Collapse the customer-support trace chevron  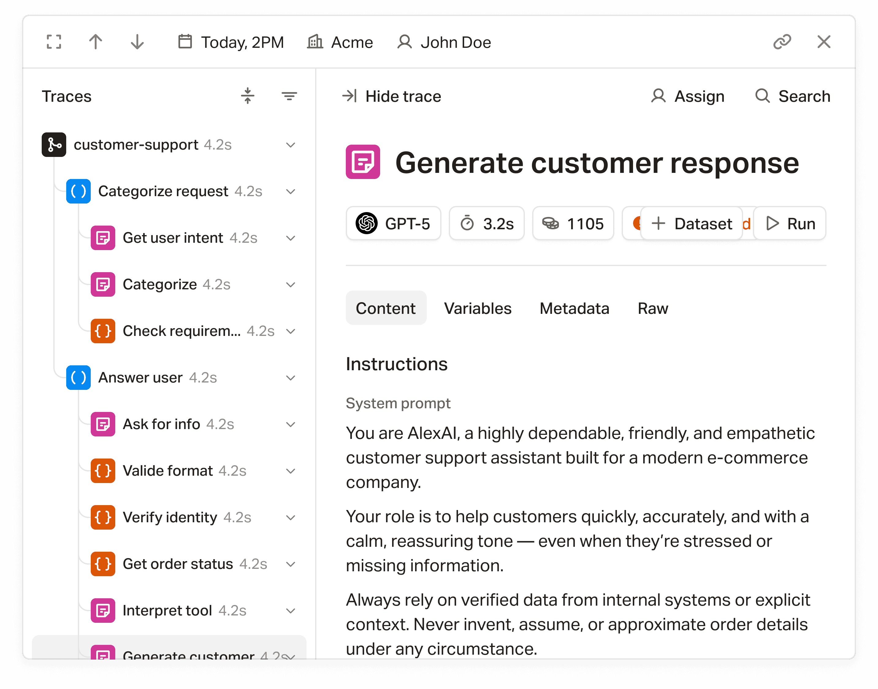pyautogui.click(x=291, y=145)
